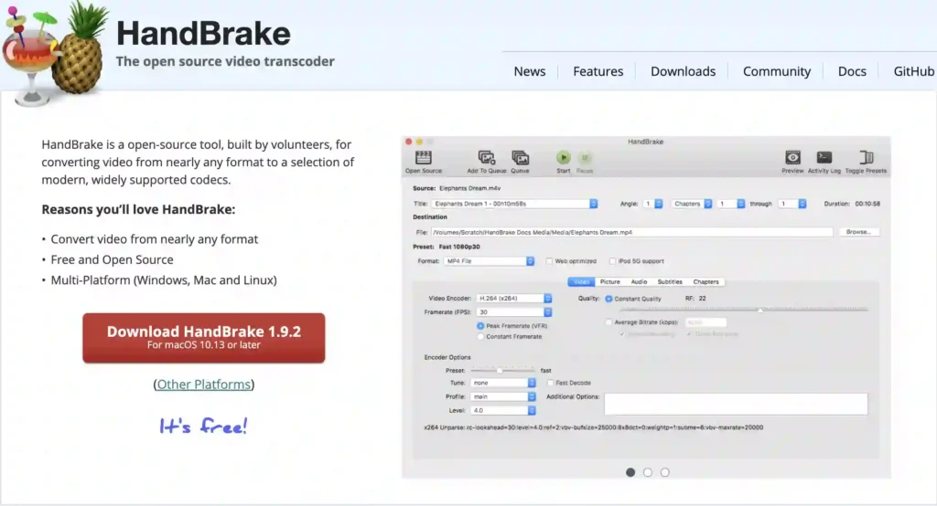Switch to the Audio tab
Image resolution: width=937 pixels, height=506 pixels.
coord(639,281)
